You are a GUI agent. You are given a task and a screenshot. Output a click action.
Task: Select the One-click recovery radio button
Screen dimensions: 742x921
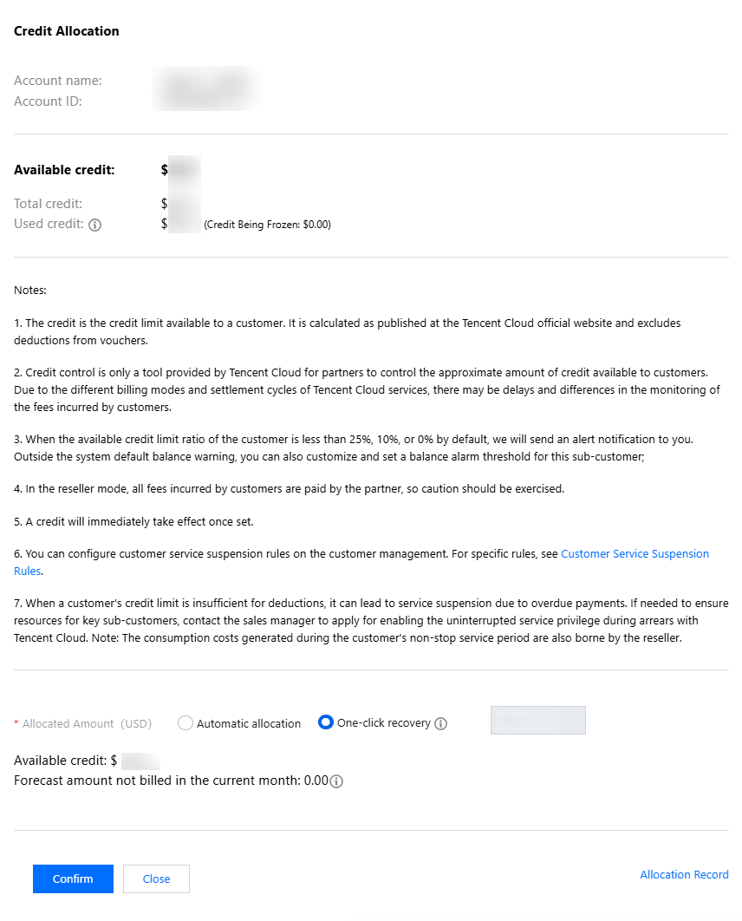(326, 722)
